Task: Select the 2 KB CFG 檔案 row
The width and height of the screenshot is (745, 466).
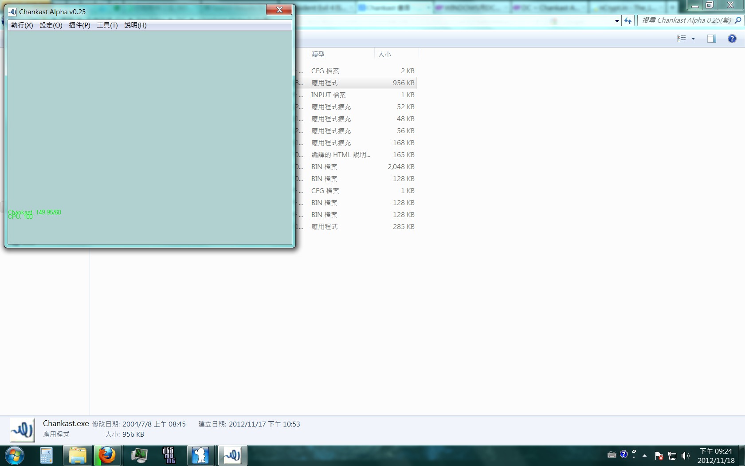Action: point(357,71)
